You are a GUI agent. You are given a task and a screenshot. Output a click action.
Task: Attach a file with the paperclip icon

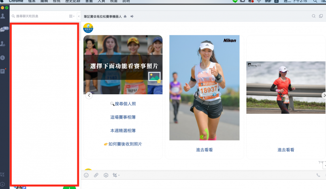(96, 175)
